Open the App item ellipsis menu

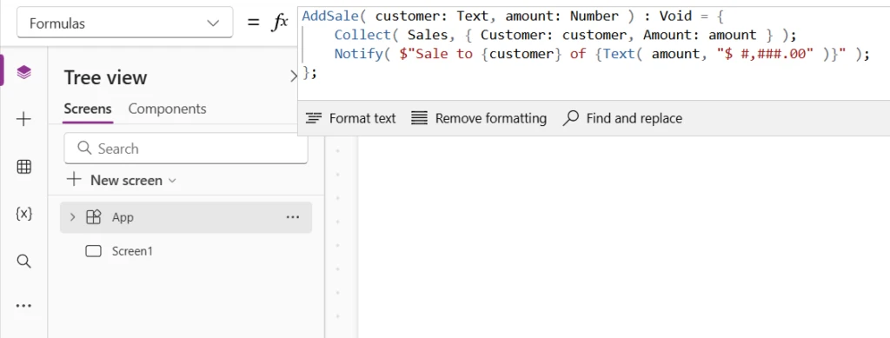pos(293,217)
